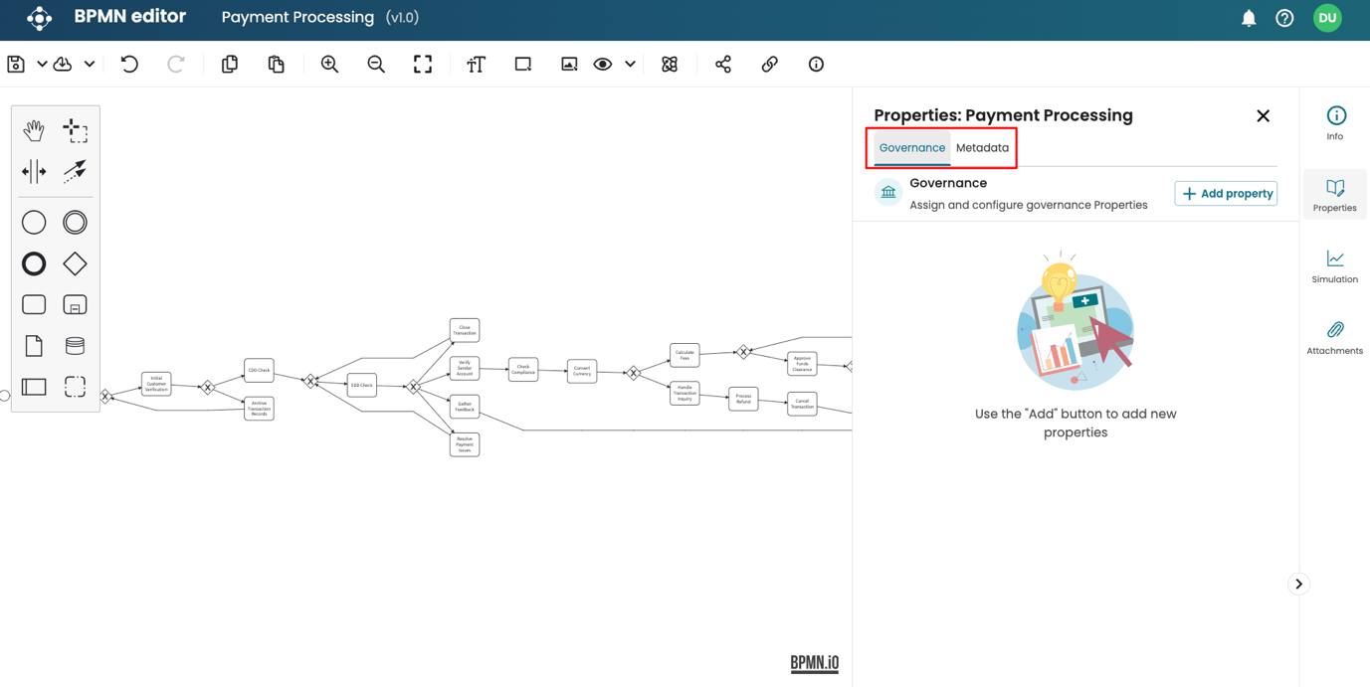Select the lasso selection tool
This screenshot has height=687, width=1370.
tap(75, 130)
